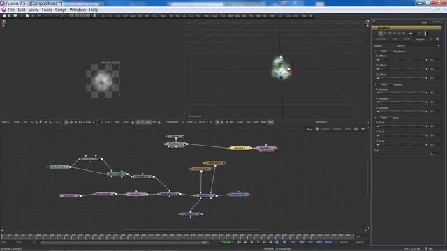Toggle Shad shadows in 3D viewer
The height and width of the screenshot is (251, 447).
(x=263, y=122)
